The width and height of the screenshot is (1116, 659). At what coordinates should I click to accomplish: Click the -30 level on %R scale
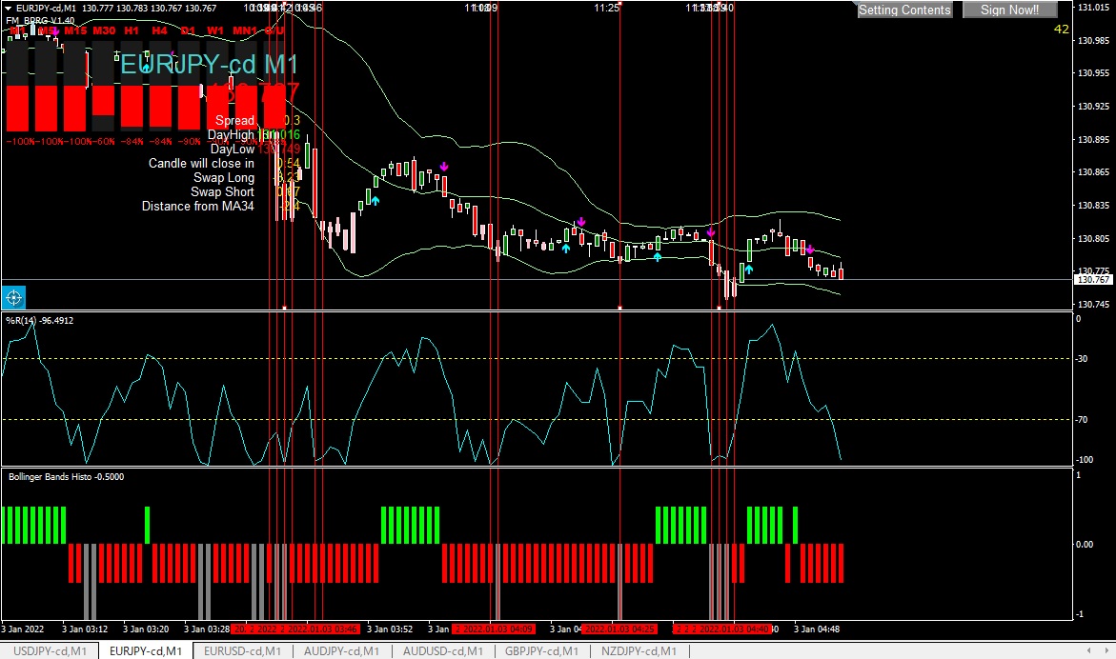click(1081, 358)
